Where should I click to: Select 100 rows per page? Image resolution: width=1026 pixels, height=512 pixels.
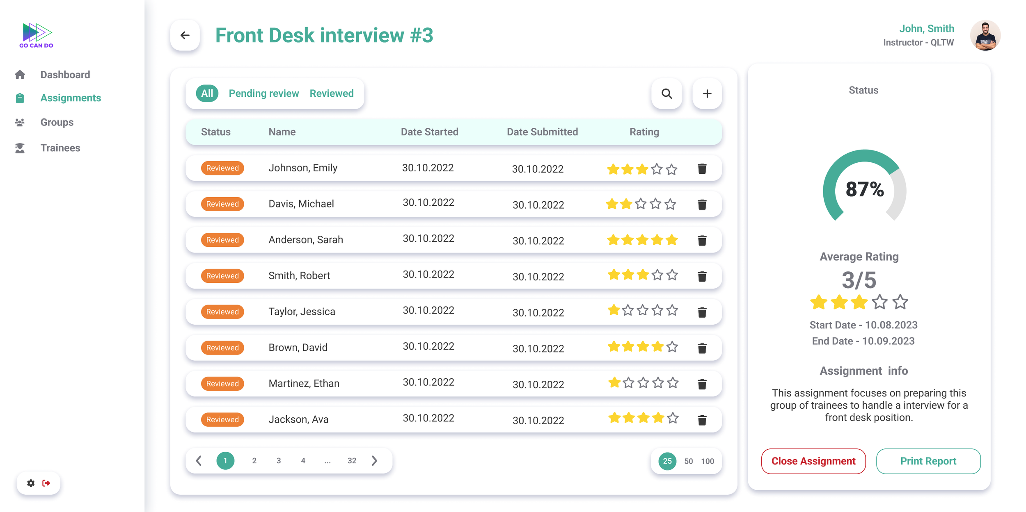pyautogui.click(x=707, y=461)
